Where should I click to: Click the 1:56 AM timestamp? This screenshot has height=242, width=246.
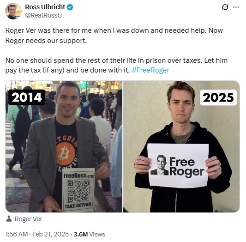tap(17, 234)
